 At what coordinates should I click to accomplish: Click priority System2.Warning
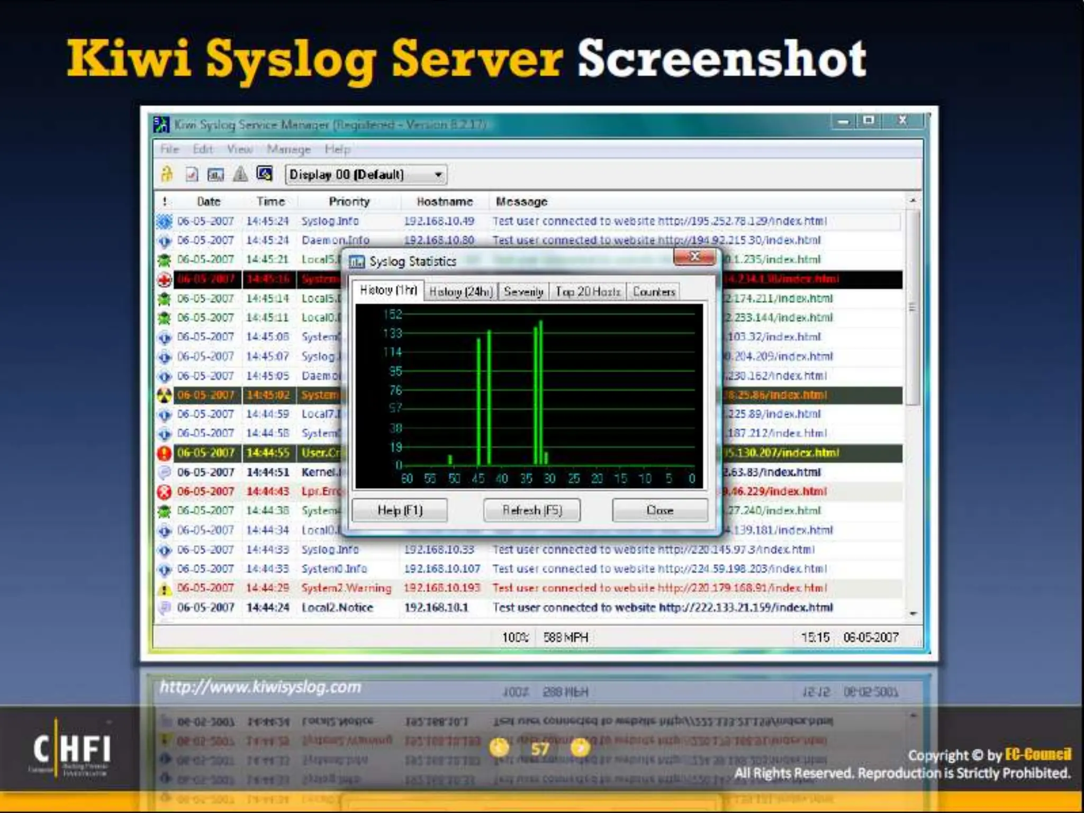point(346,588)
